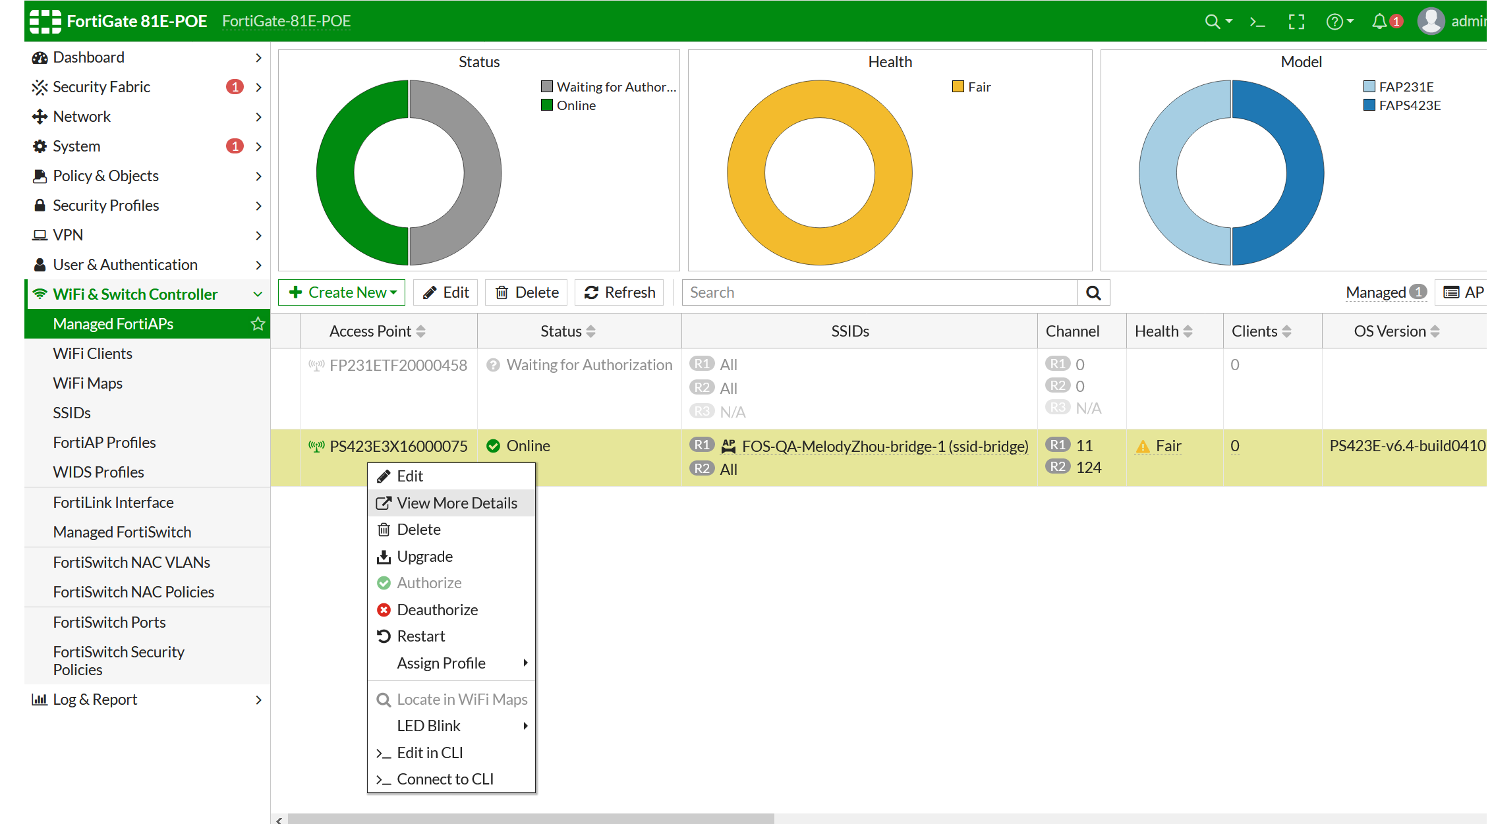This screenshot has width=1492, height=824.
Task: Expand the System menu chevron
Action: pyautogui.click(x=258, y=146)
